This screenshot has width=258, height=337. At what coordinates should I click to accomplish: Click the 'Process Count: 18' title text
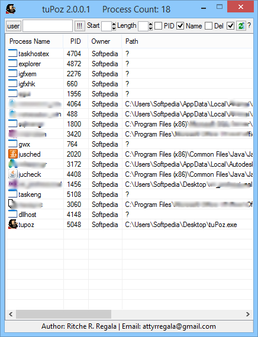tap(136, 9)
